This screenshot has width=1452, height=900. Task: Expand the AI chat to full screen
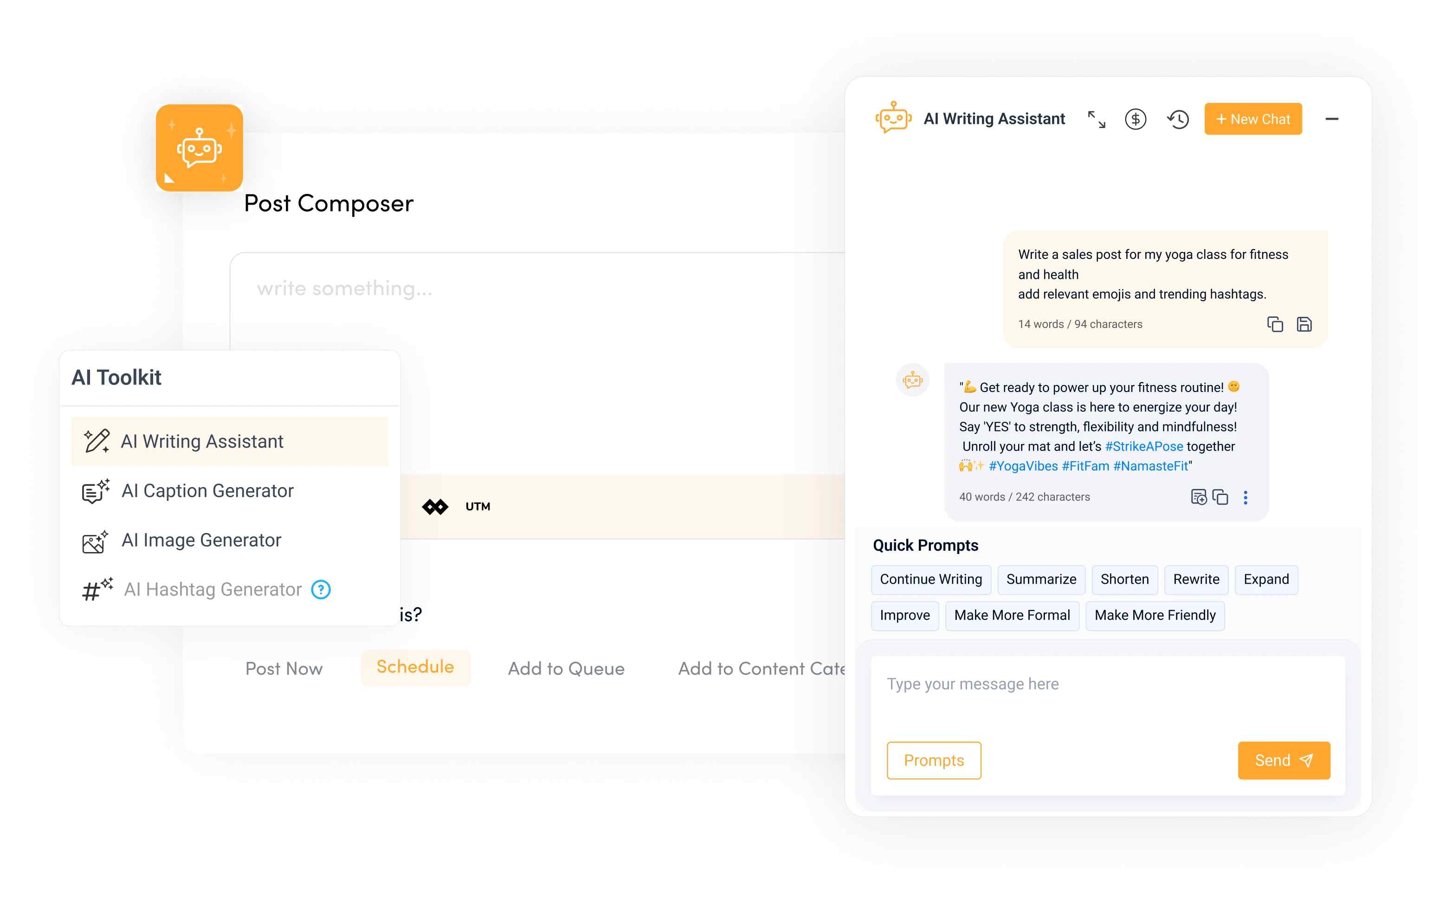coord(1097,119)
